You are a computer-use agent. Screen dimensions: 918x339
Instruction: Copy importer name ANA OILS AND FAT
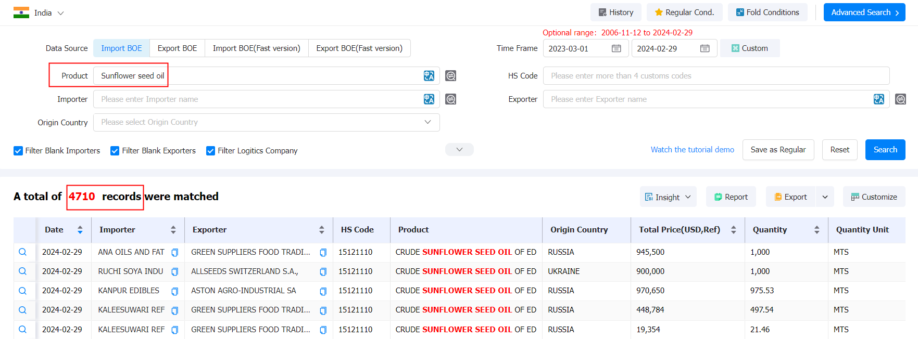point(175,253)
